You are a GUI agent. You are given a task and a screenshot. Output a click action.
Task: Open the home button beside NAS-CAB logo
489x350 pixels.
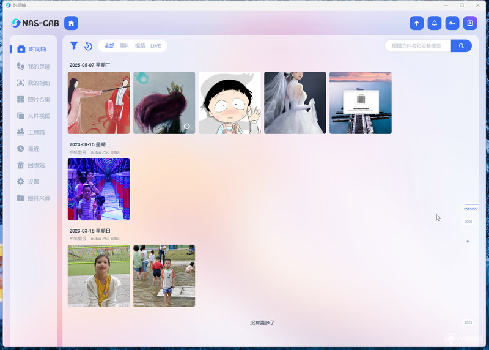pyautogui.click(x=71, y=23)
